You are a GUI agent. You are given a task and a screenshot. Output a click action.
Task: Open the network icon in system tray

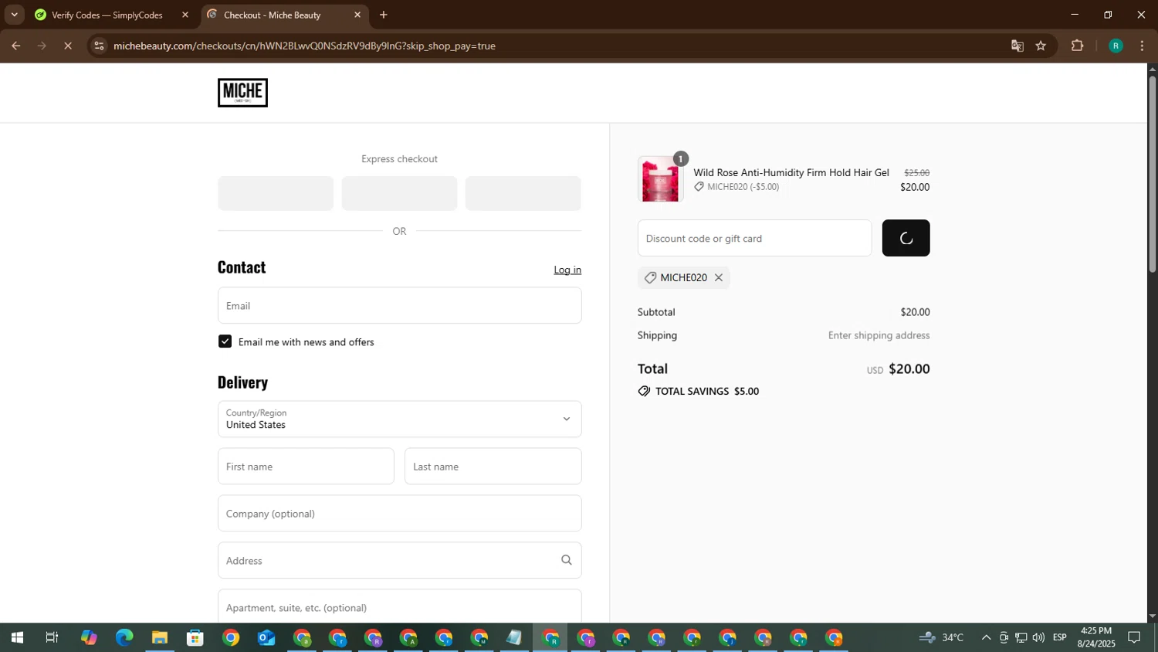[1021, 637]
